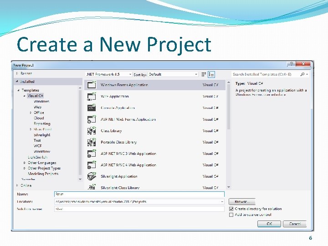328x246 pixels.
Task: Select the Modeling Projects category
Action: tap(43, 174)
